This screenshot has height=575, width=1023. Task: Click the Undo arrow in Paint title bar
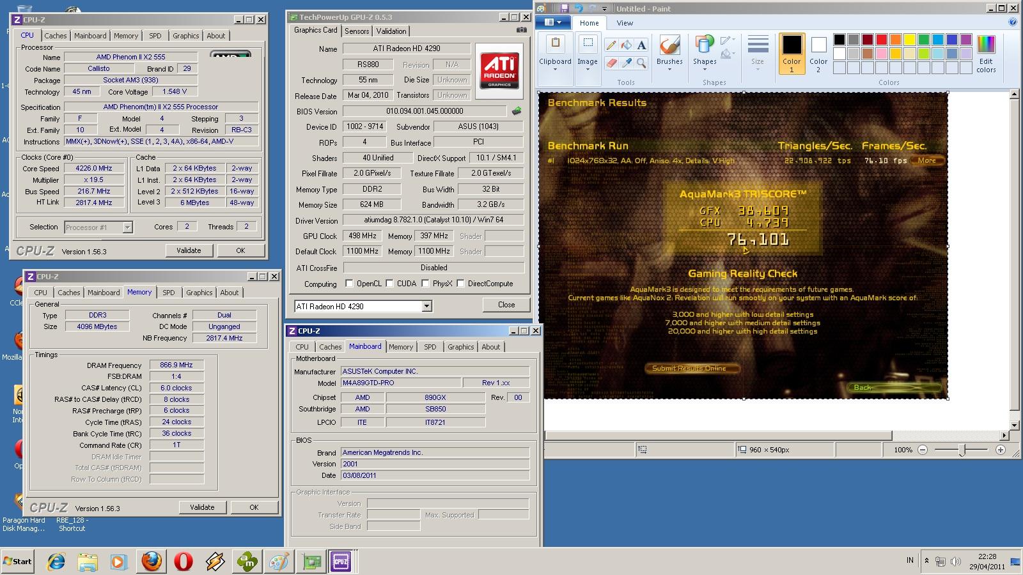pyautogui.click(x=579, y=8)
